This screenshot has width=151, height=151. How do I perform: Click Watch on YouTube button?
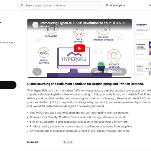pos(109,72)
